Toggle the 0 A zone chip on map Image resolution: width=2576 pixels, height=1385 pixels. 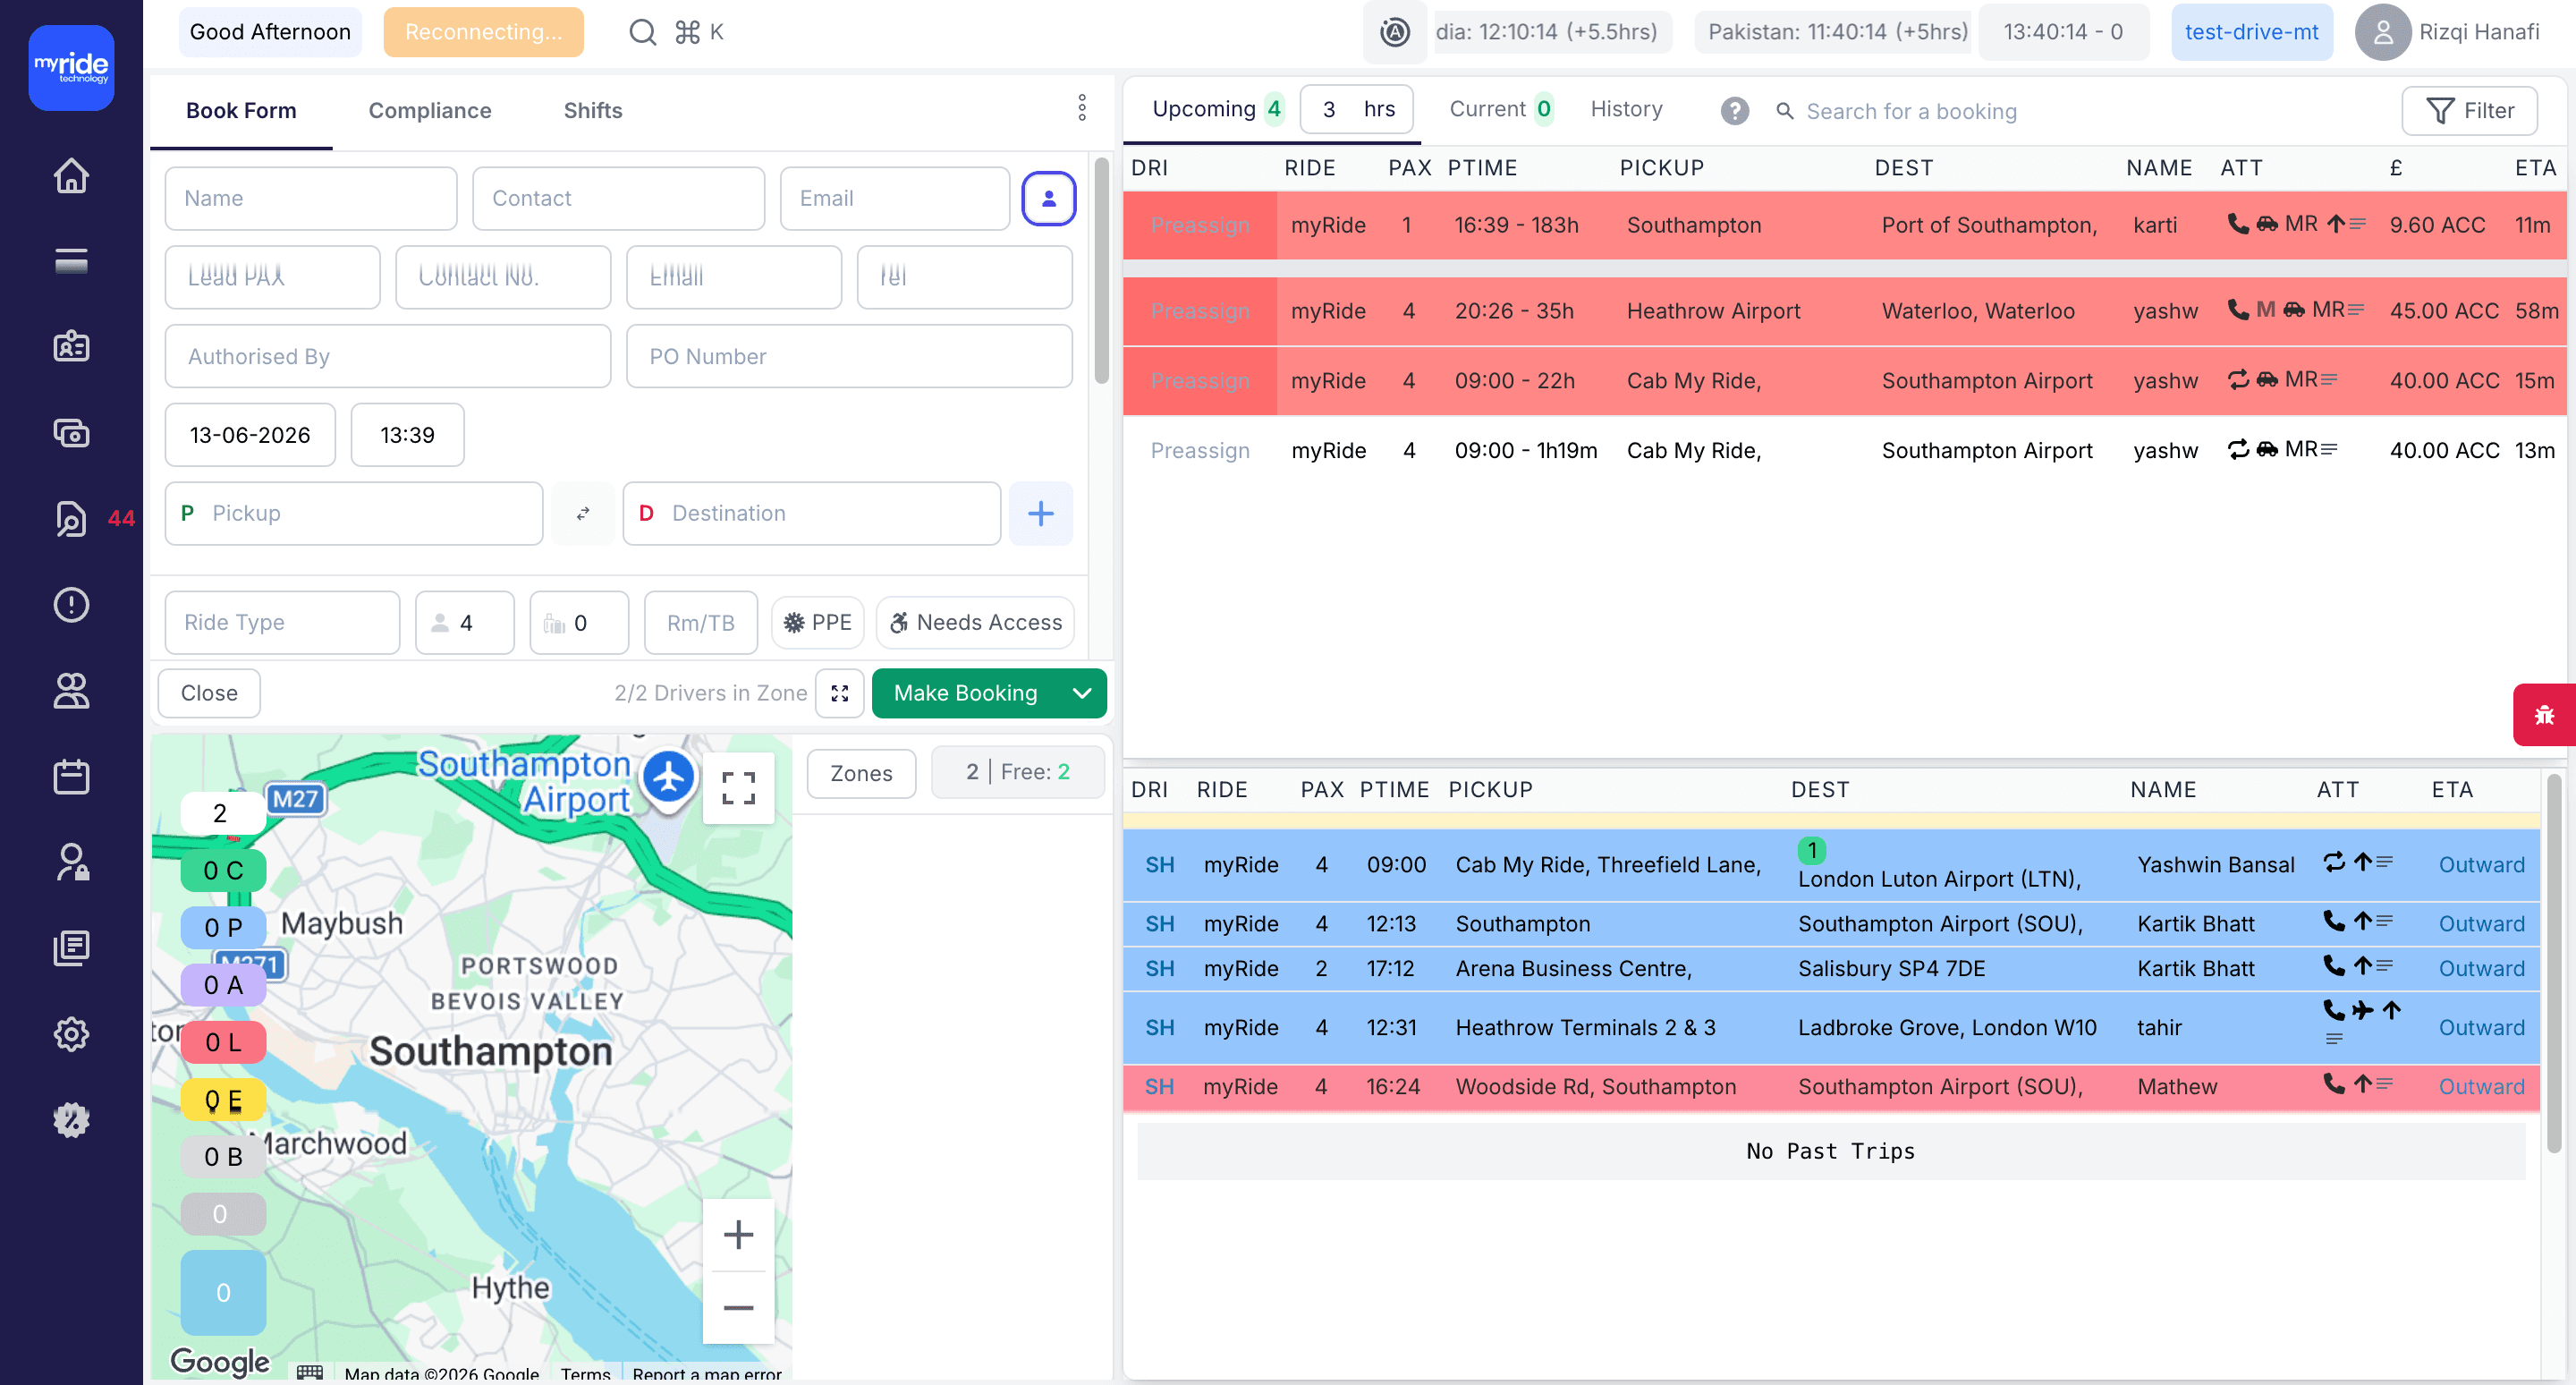coord(223,985)
